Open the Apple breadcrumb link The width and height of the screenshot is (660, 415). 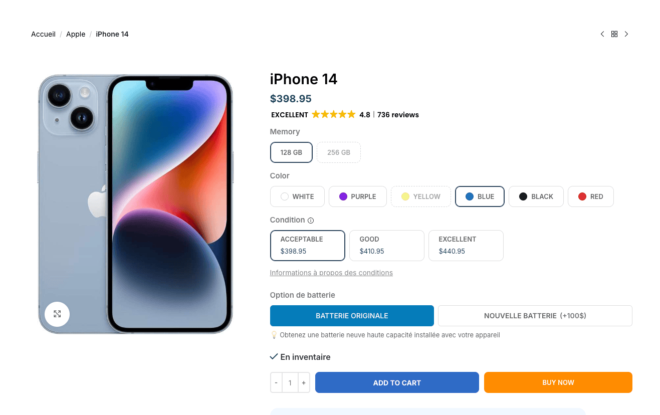click(x=76, y=34)
